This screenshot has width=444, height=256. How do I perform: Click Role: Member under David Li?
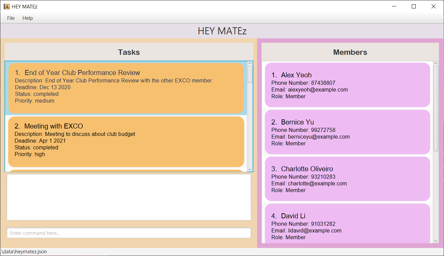tap(288, 237)
